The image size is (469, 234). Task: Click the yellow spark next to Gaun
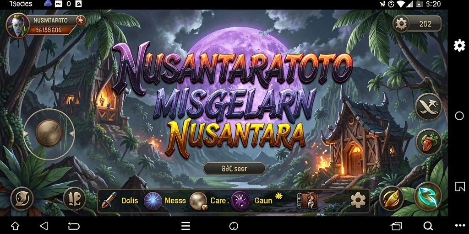tap(278, 196)
